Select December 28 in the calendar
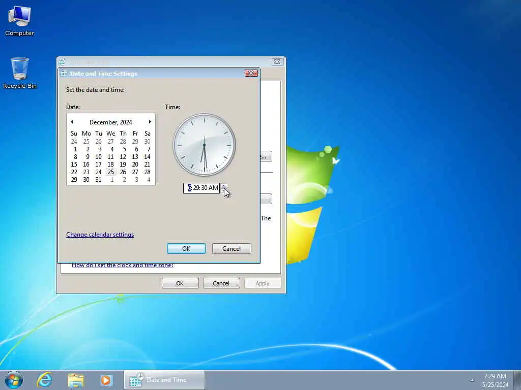 [147, 172]
